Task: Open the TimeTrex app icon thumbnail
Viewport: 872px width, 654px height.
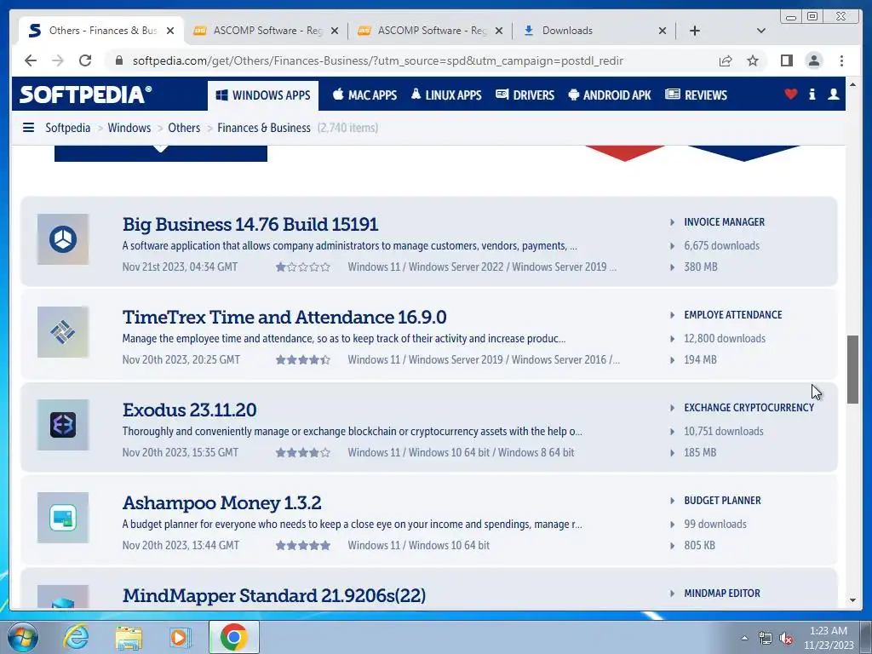Action: (x=63, y=332)
